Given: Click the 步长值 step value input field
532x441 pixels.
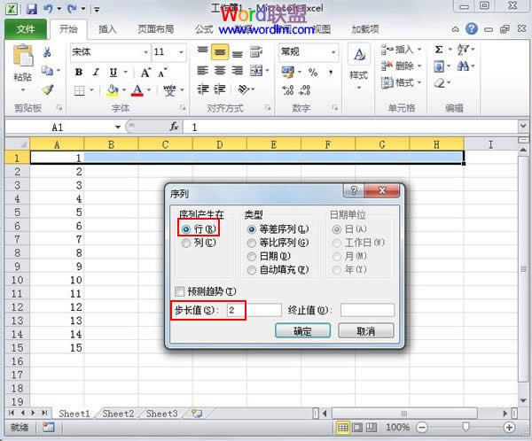Looking at the screenshot, I should [254, 310].
